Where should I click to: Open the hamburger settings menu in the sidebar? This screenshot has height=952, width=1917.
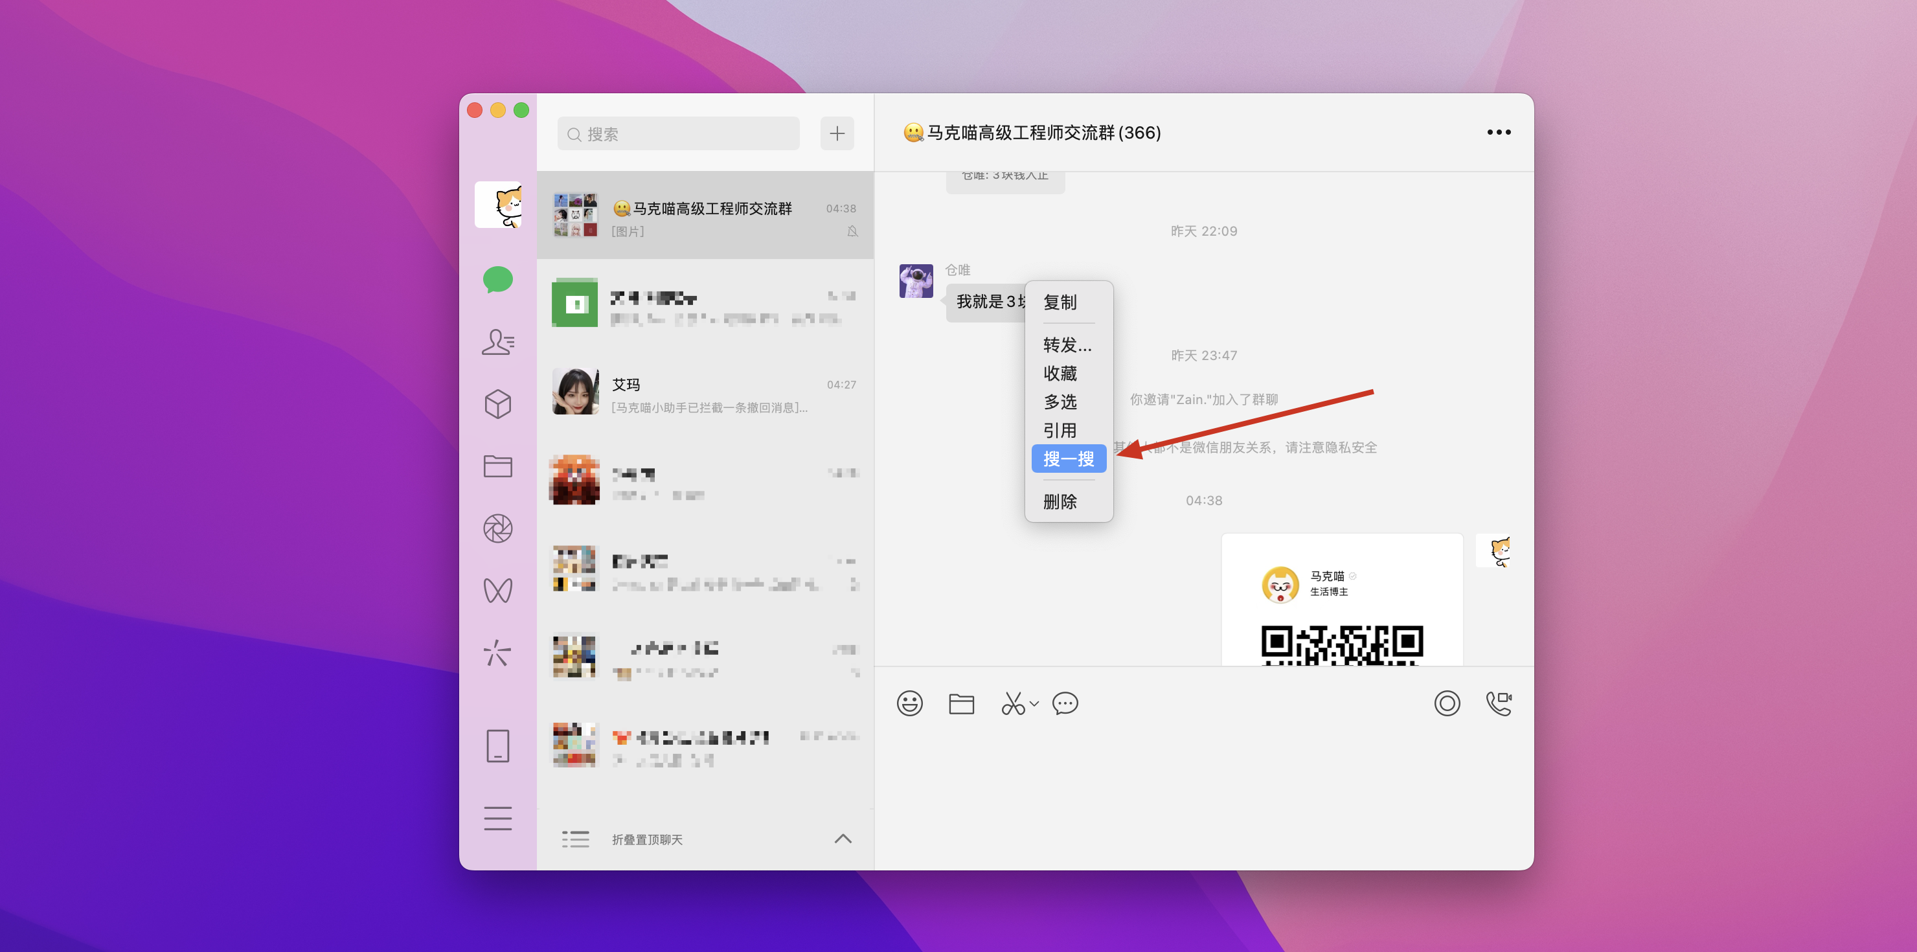tap(497, 818)
